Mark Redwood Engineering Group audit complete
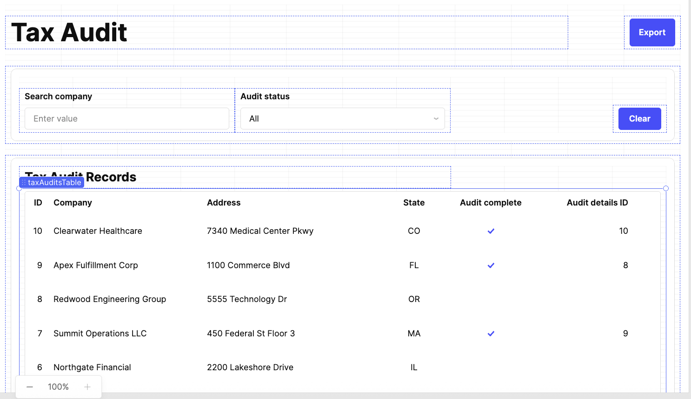The height and width of the screenshot is (399, 691). pos(491,299)
